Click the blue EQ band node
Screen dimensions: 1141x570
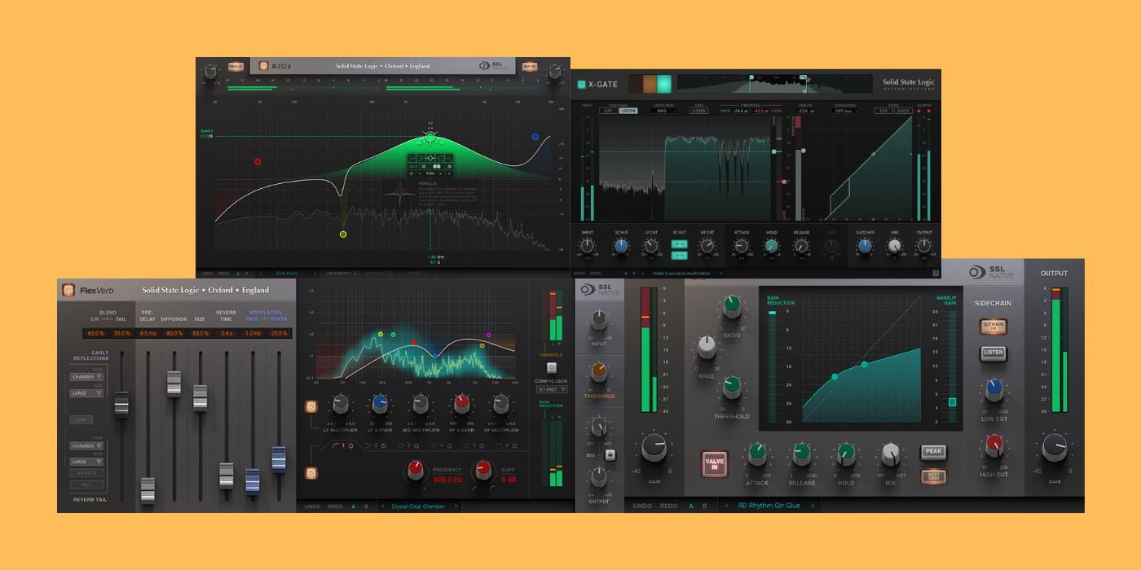click(x=535, y=138)
